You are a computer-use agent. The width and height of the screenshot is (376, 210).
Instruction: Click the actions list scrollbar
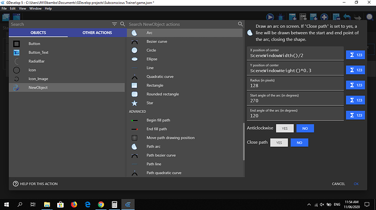[x=244, y=142]
